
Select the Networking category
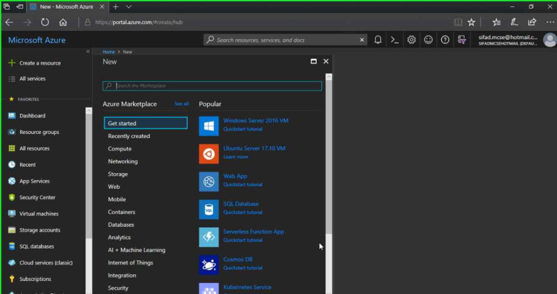(123, 162)
